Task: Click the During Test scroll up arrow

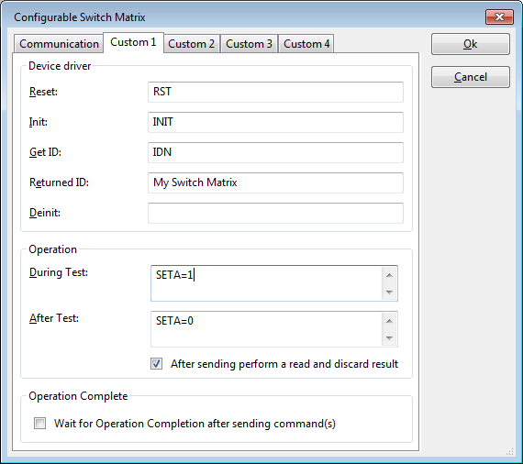Action: pyautogui.click(x=389, y=275)
